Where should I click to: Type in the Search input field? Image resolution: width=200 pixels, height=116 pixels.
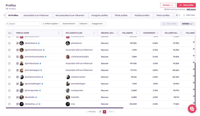point(23,24)
